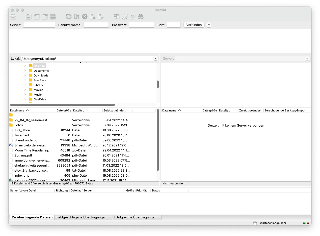Refresh the file and folder lists

(x=68, y=16)
